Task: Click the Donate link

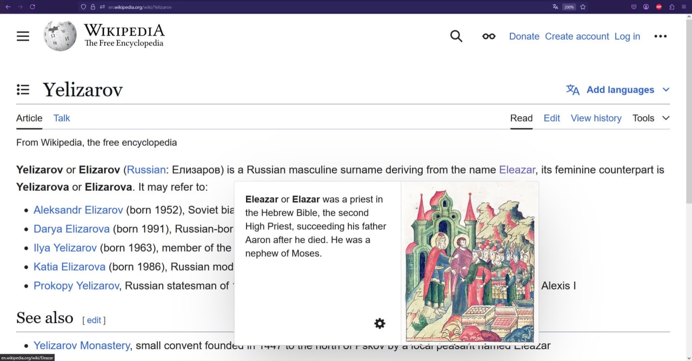Action: click(x=524, y=36)
